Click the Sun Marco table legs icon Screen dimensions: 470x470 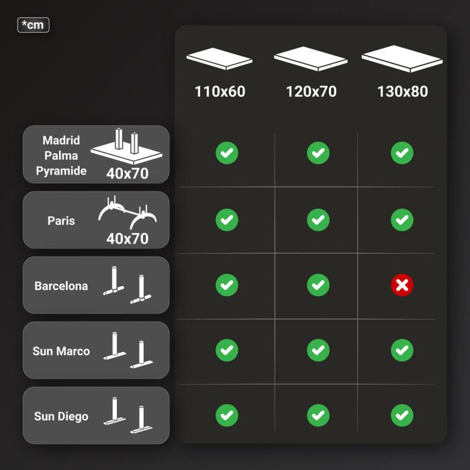(x=128, y=350)
